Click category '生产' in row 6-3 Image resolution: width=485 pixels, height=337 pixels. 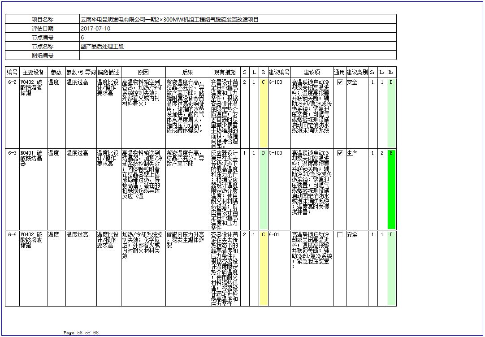[x=352, y=153]
